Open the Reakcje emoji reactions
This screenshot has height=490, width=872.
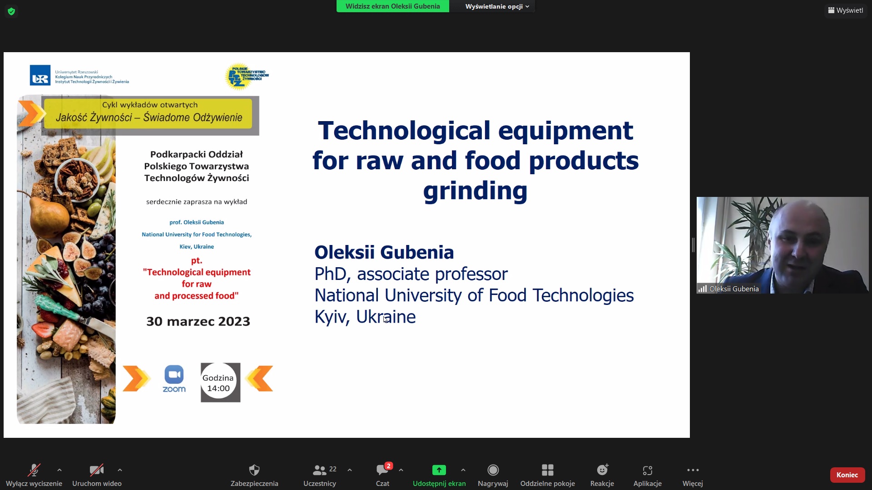(x=602, y=470)
